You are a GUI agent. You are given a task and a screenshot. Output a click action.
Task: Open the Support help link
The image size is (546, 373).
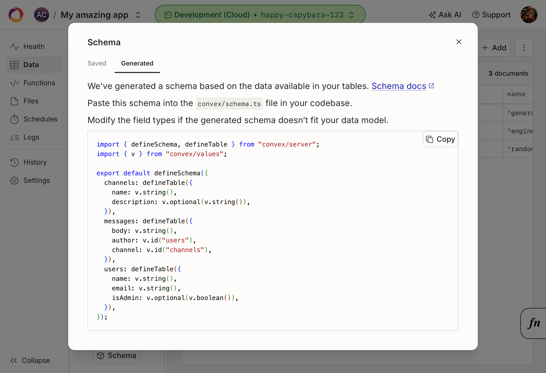click(x=491, y=15)
